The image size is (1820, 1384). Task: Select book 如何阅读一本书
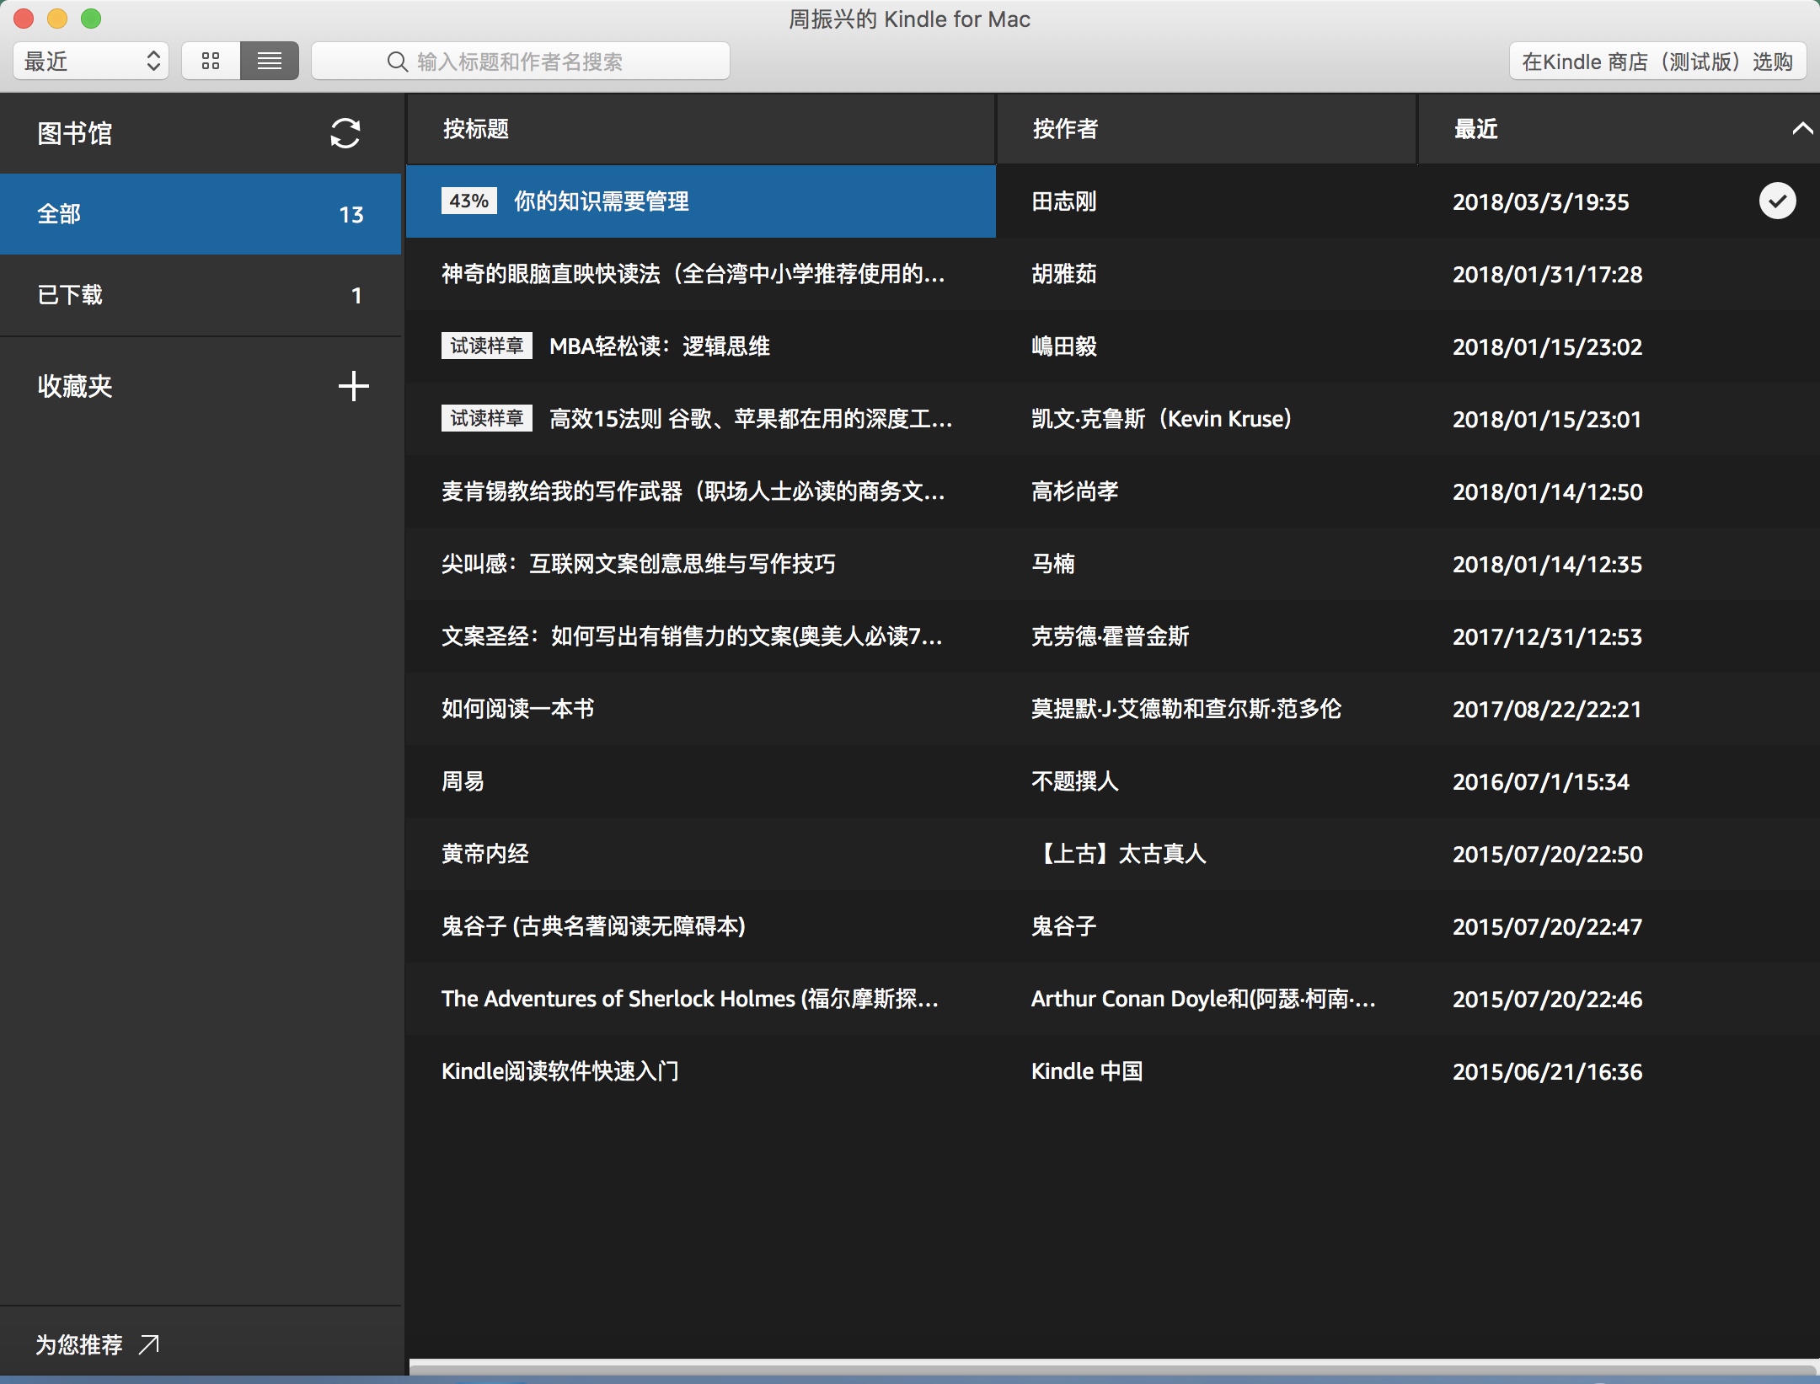[518, 709]
